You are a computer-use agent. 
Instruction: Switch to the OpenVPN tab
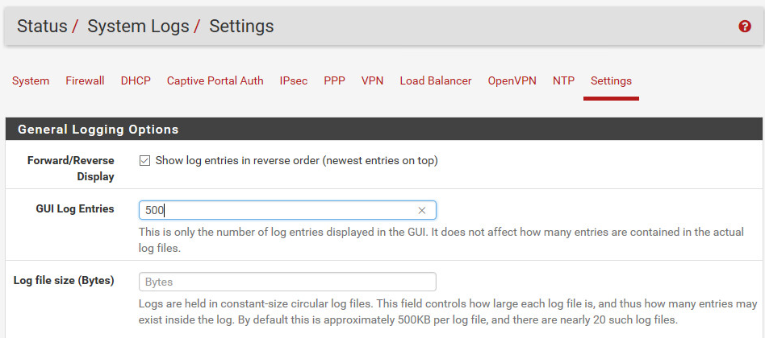(x=512, y=80)
